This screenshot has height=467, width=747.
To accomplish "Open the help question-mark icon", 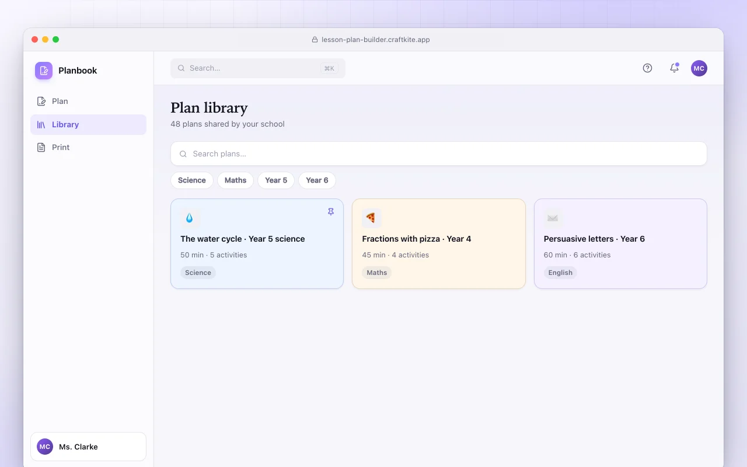I will (x=647, y=68).
